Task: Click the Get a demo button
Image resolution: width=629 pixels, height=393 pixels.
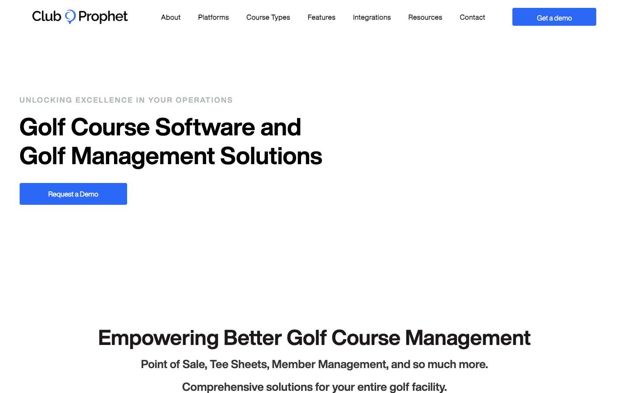Action: click(x=554, y=17)
